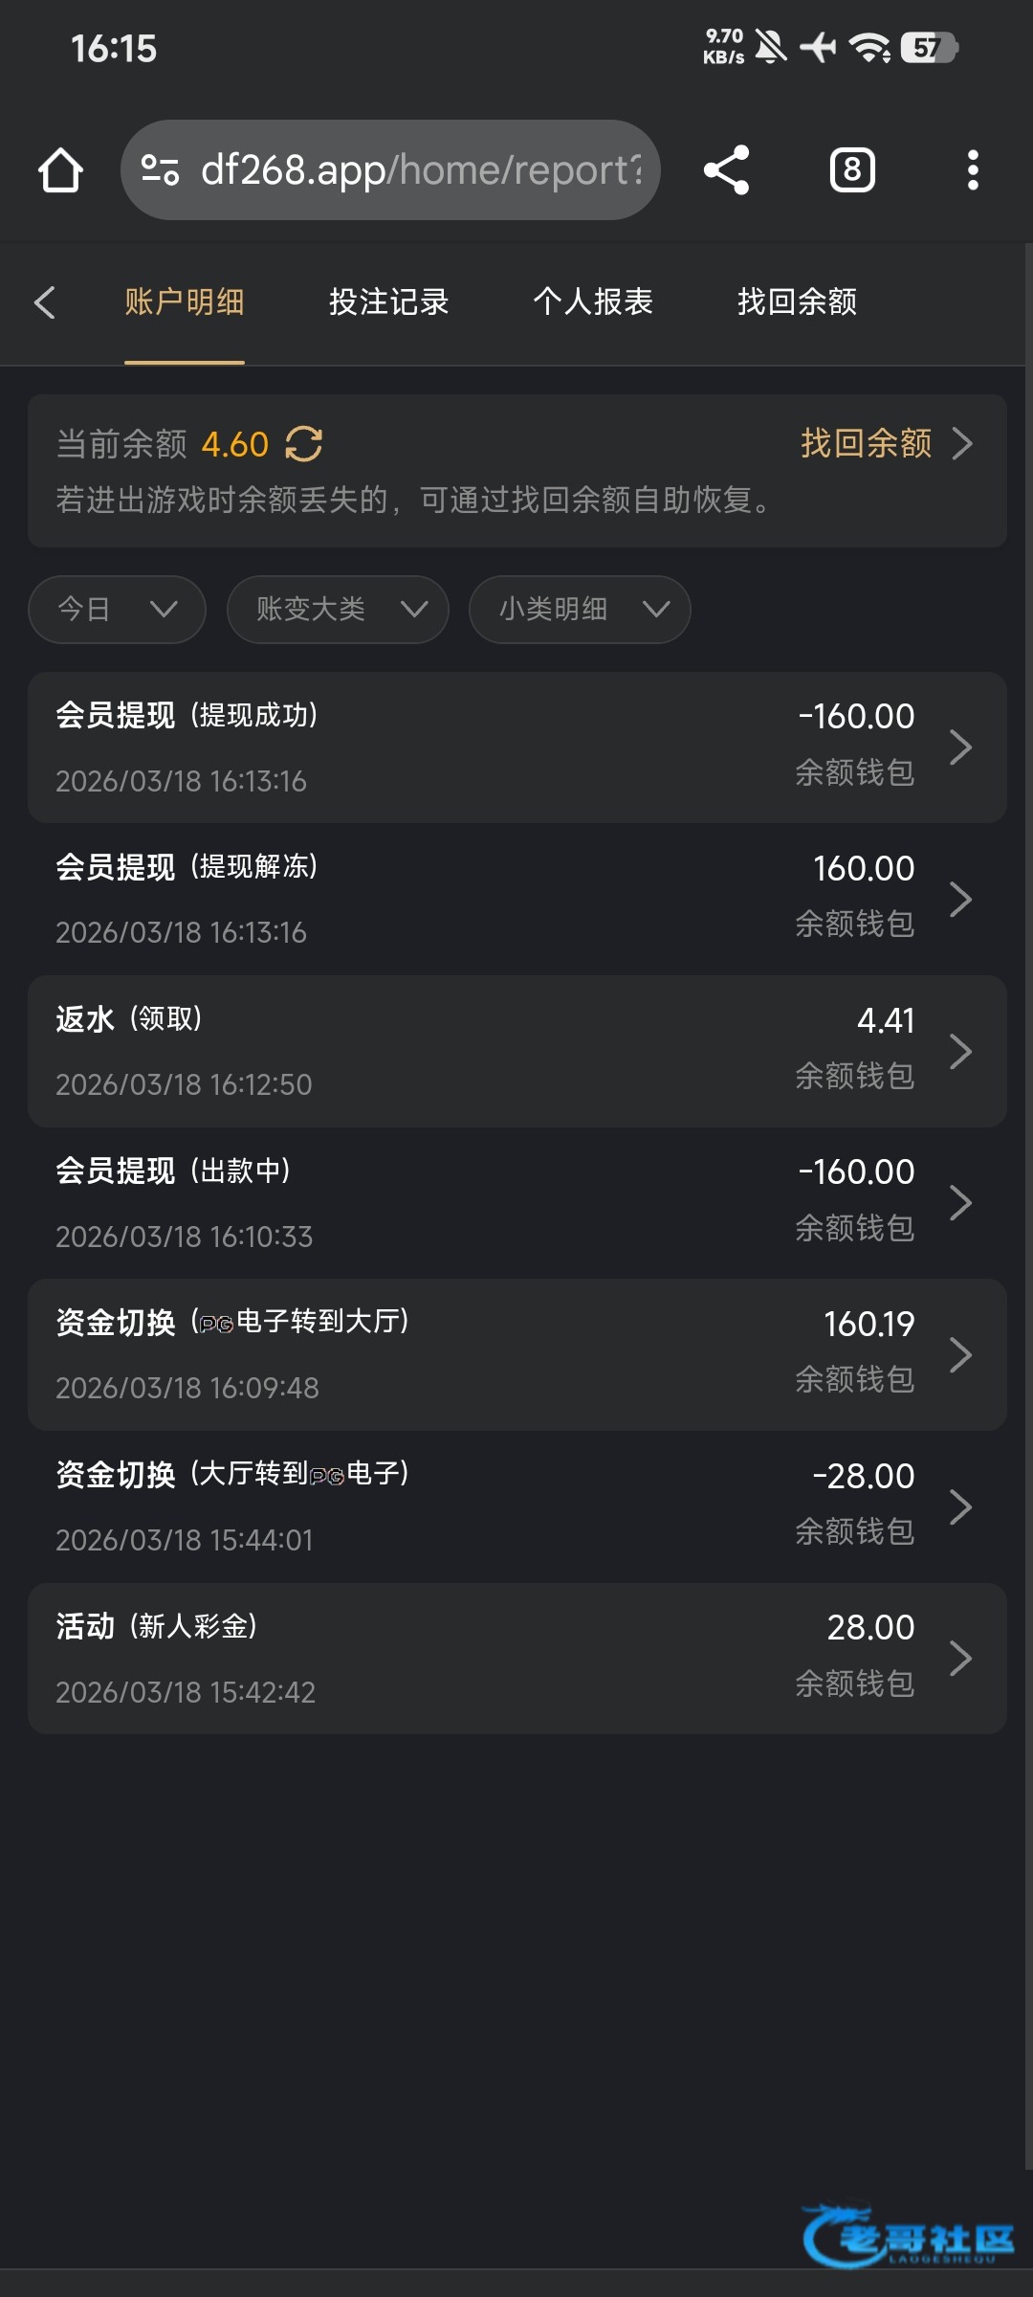This screenshot has height=2297, width=1033.
Task: View the 会员提现 (出款中) record details
Action: [516, 1203]
